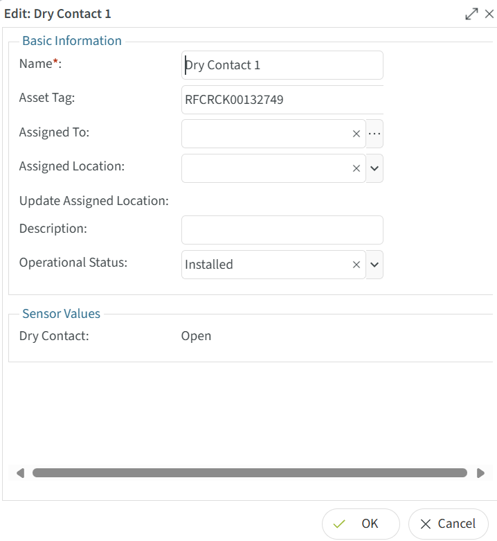Click the scrollbar right arrow
The height and width of the screenshot is (541, 497).
(480, 473)
